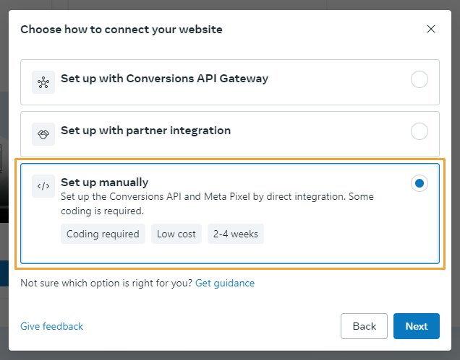Click the 2-4 weeks tag

point(236,234)
